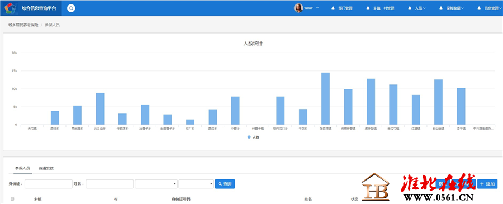Open the second select dropdown before 查询

click(x=196, y=184)
